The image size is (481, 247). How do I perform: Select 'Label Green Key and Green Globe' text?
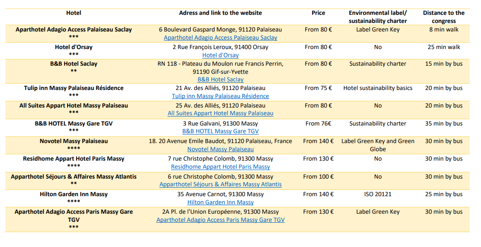click(x=377, y=145)
